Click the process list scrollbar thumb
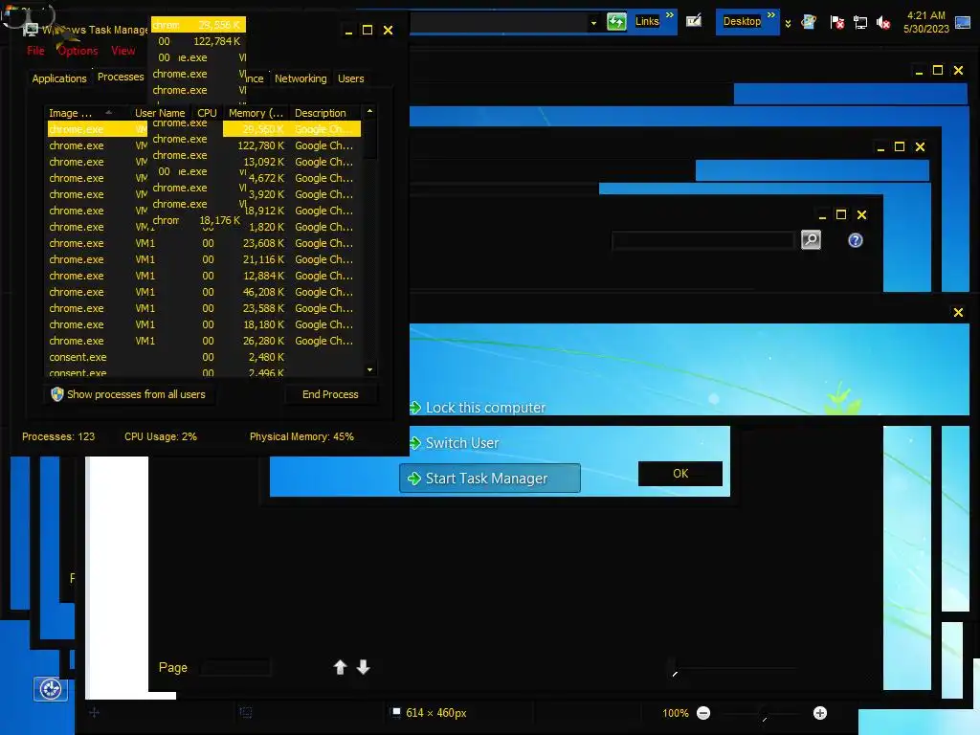 coord(370,139)
